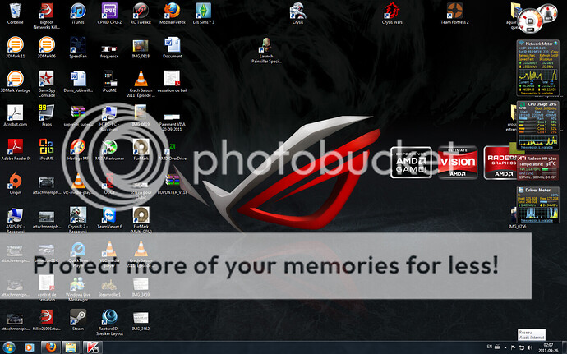
Task: Launch TeamViewer 6 from the desktop
Action: click(109, 216)
